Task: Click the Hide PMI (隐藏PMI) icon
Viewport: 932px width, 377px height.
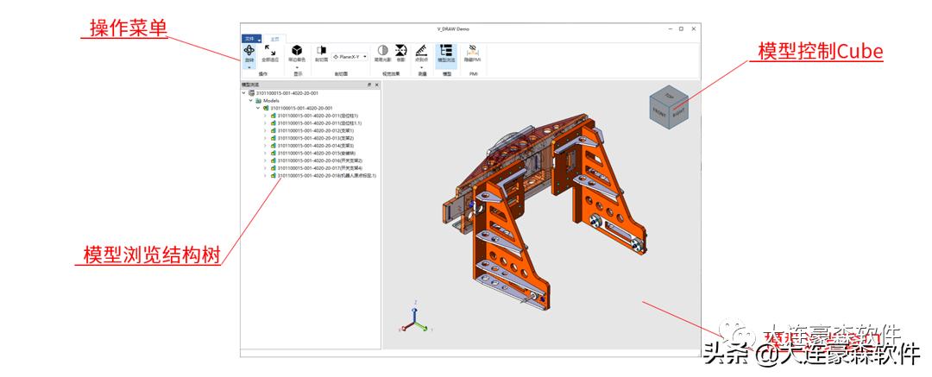Action: point(473,51)
